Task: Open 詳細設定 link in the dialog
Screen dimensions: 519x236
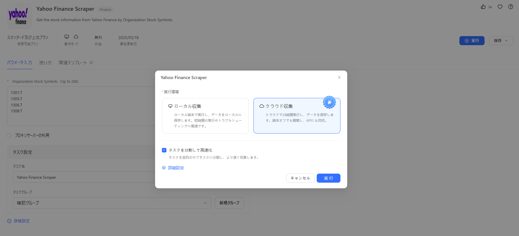Action: click(x=176, y=168)
